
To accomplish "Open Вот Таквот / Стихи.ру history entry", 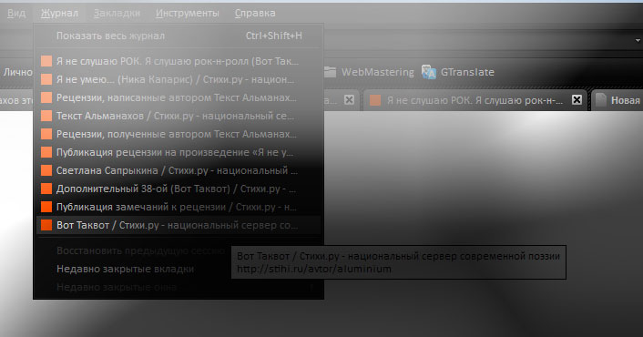I will pyautogui.click(x=179, y=225).
